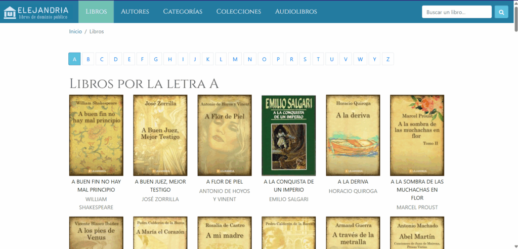Open the Audiolibros menu item
Viewport: 518px width, 249px height.
[x=296, y=12]
